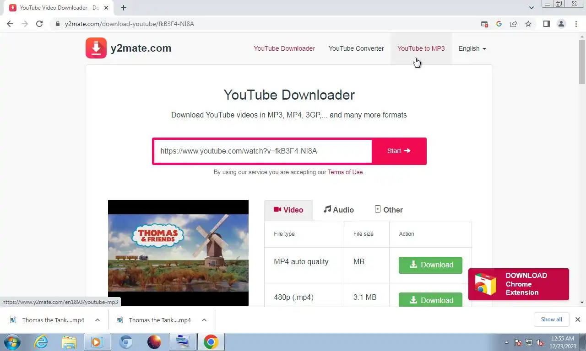Open YouTube Converter nav link
This screenshot has height=351, width=586.
[x=356, y=48]
